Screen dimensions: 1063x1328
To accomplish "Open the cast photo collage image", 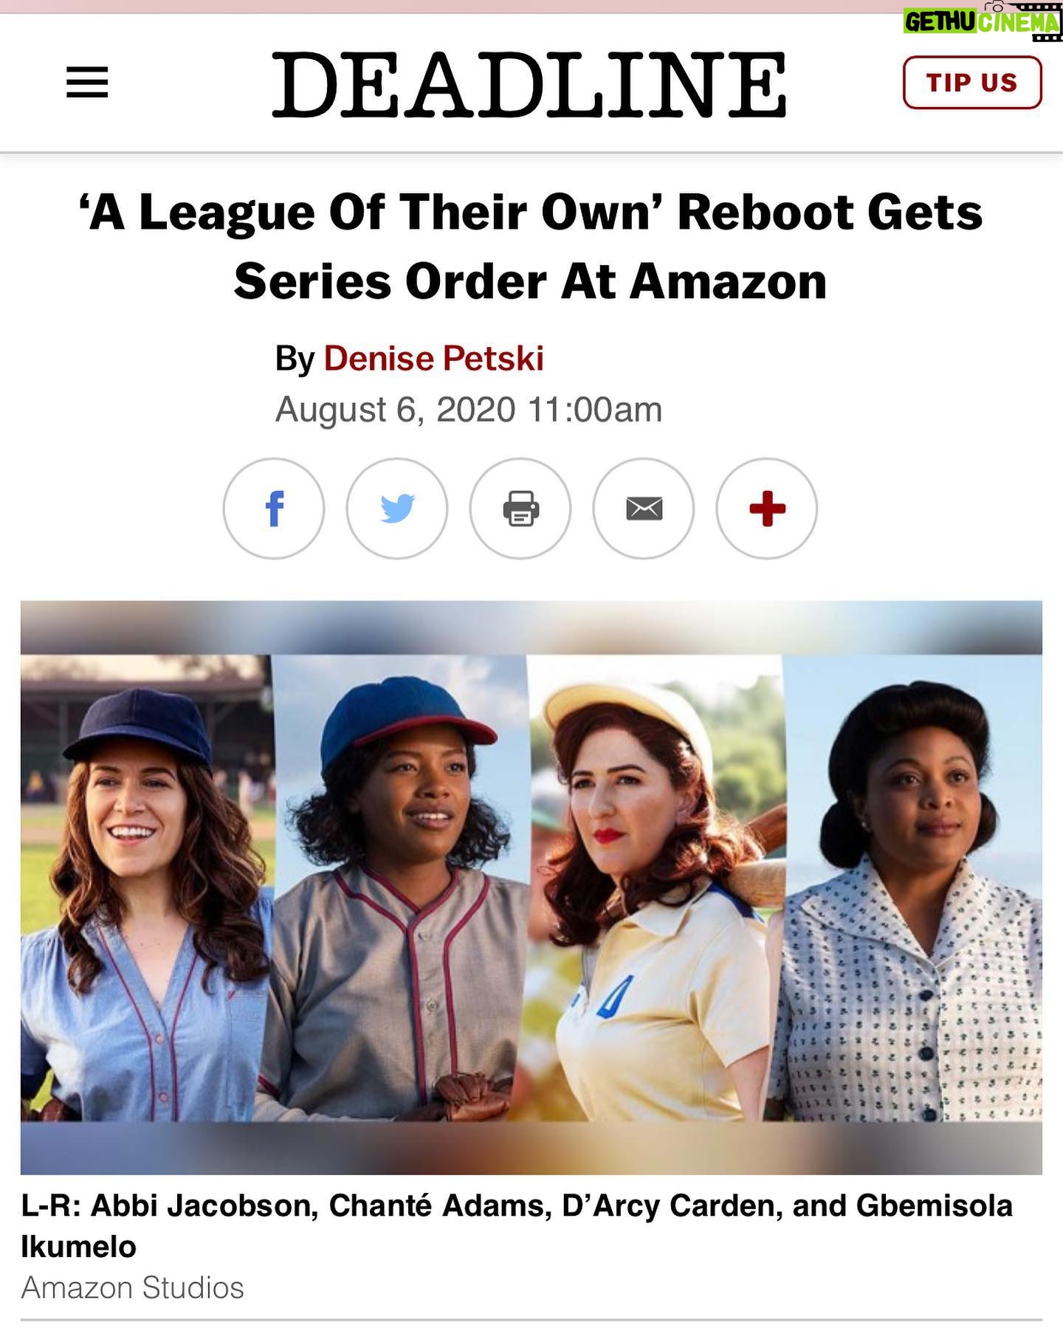I will click(x=531, y=887).
